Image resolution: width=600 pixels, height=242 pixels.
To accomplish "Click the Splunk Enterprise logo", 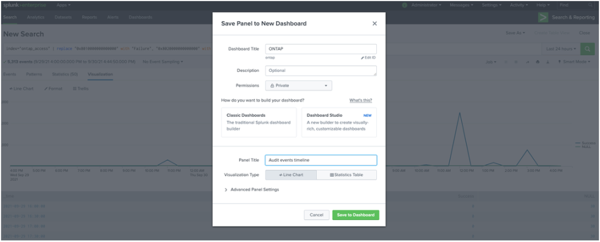I will coord(23,5).
